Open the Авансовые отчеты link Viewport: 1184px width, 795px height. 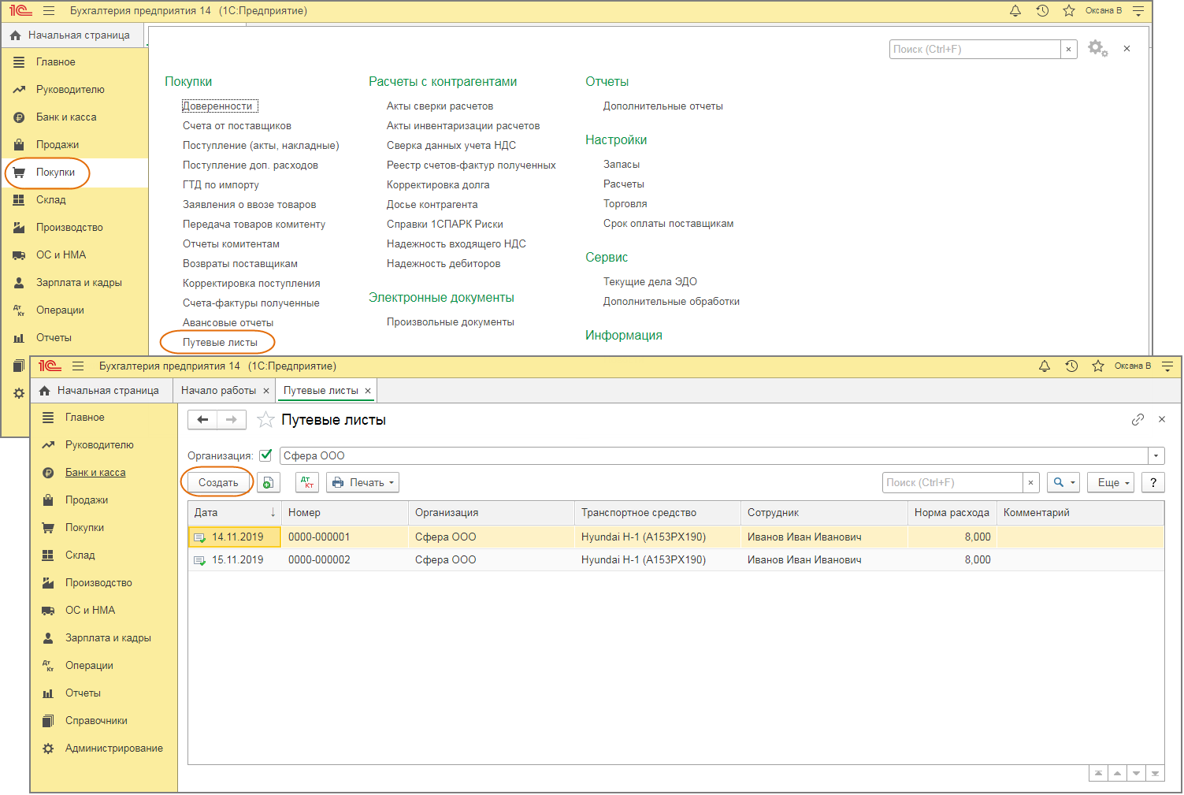tap(228, 323)
